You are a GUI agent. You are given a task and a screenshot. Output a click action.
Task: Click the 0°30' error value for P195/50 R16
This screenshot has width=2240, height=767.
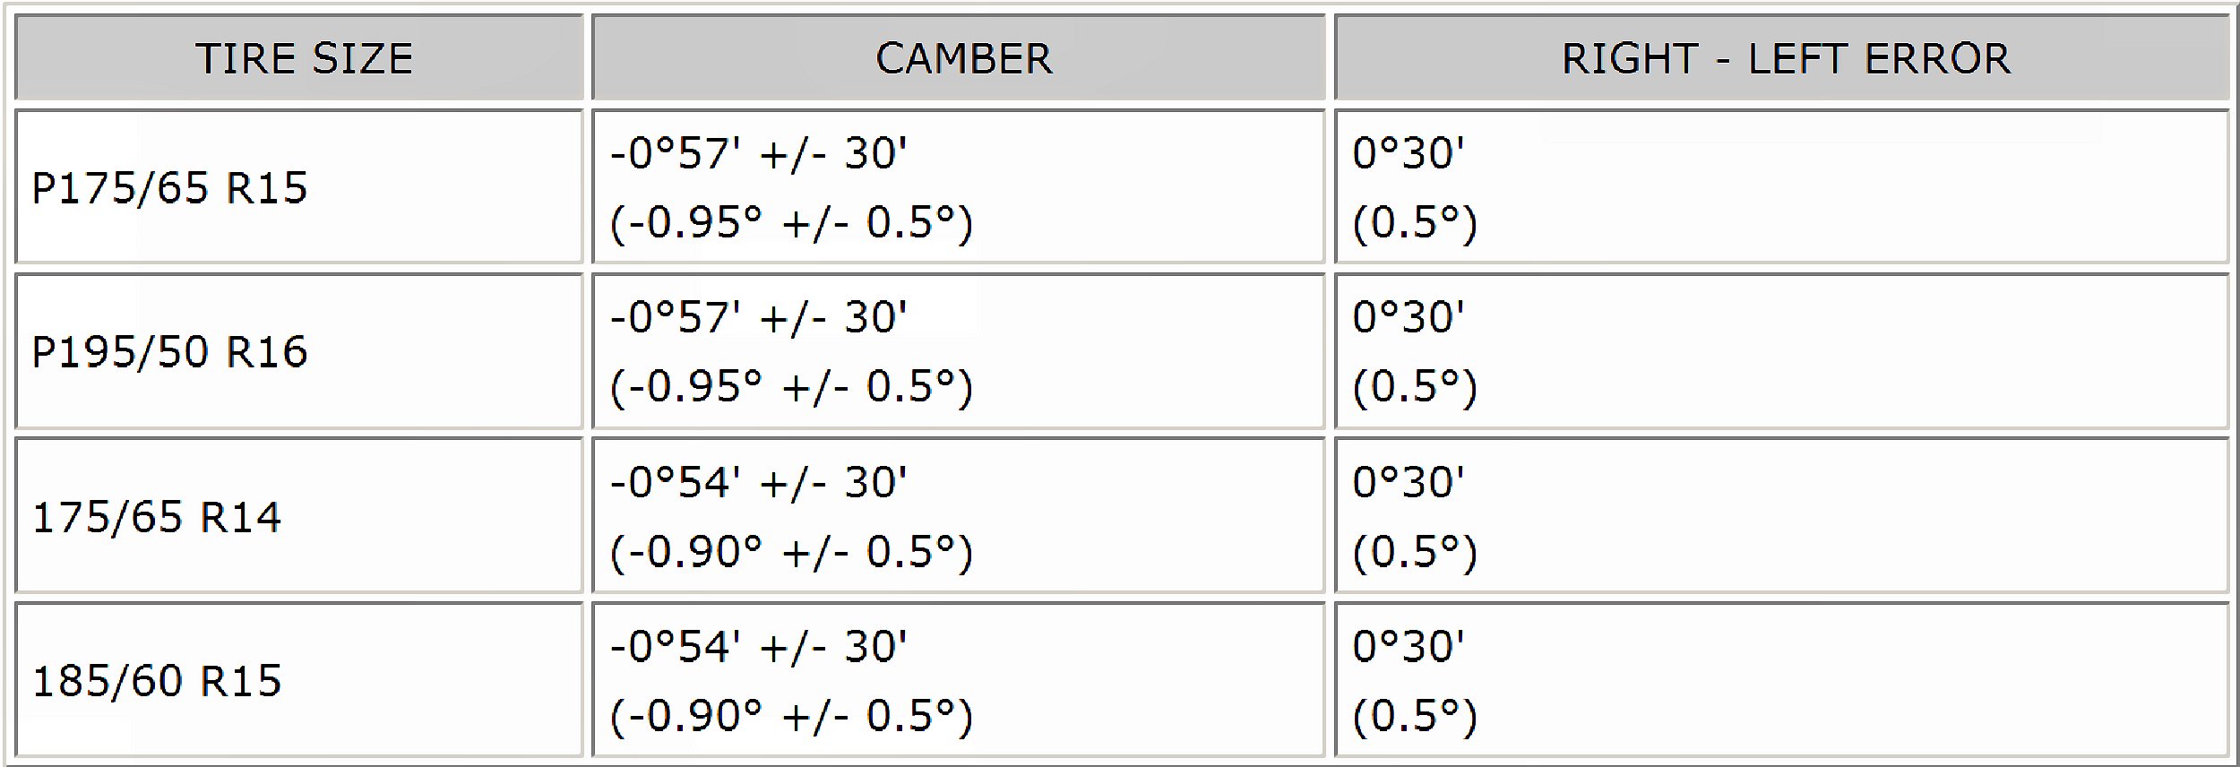pos(1408,317)
